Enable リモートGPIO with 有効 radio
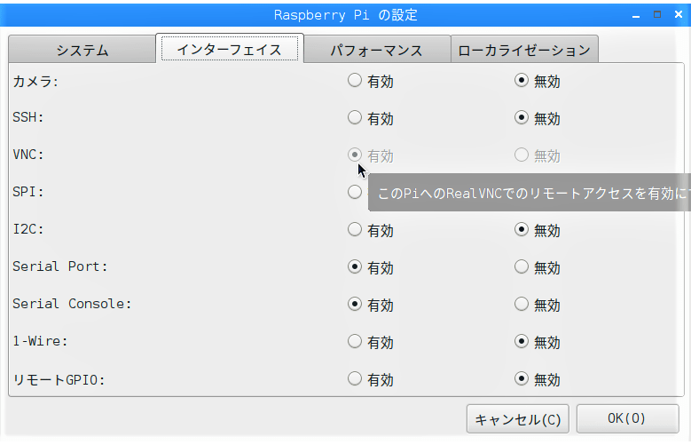 (x=355, y=378)
